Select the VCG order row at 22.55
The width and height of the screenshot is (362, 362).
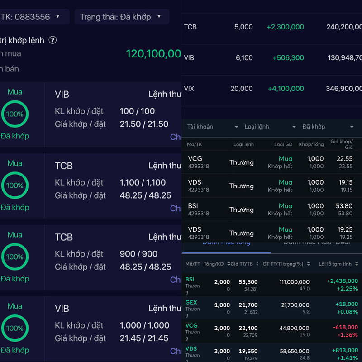point(272,162)
